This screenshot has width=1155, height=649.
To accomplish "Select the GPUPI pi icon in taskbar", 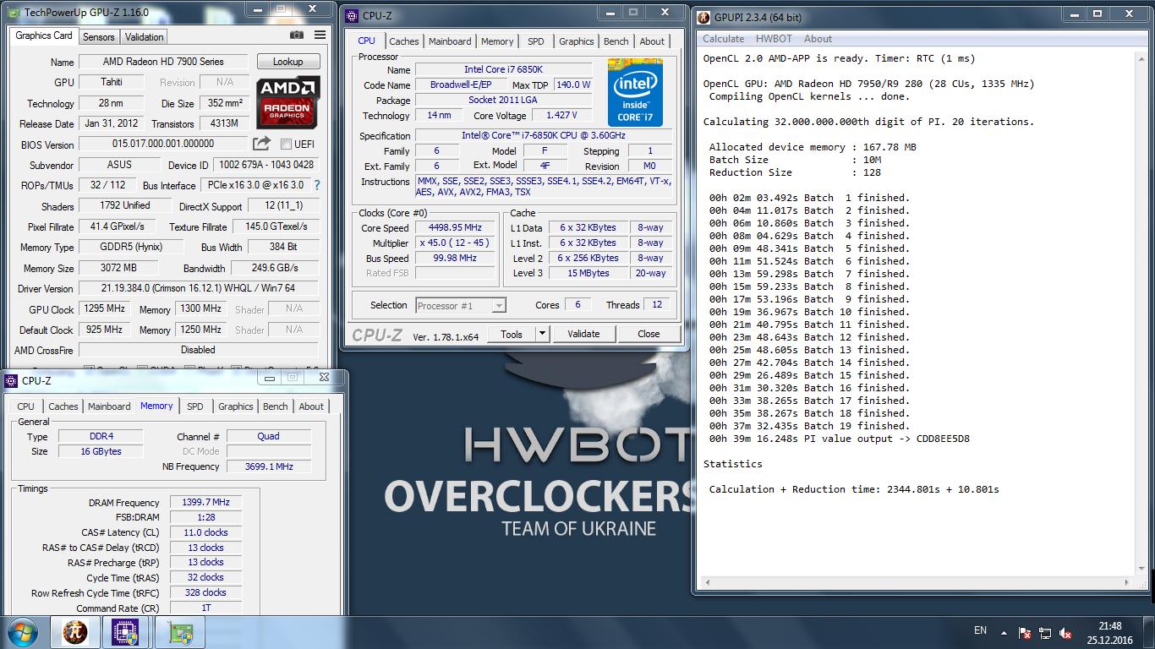I will [75, 632].
